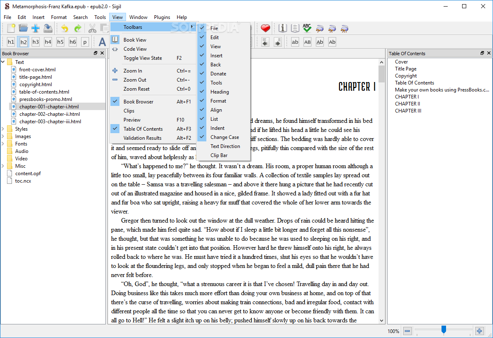Select Book View menu entry
This screenshot has width=493, height=338.
pyautogui.click(x=153, y=40)
